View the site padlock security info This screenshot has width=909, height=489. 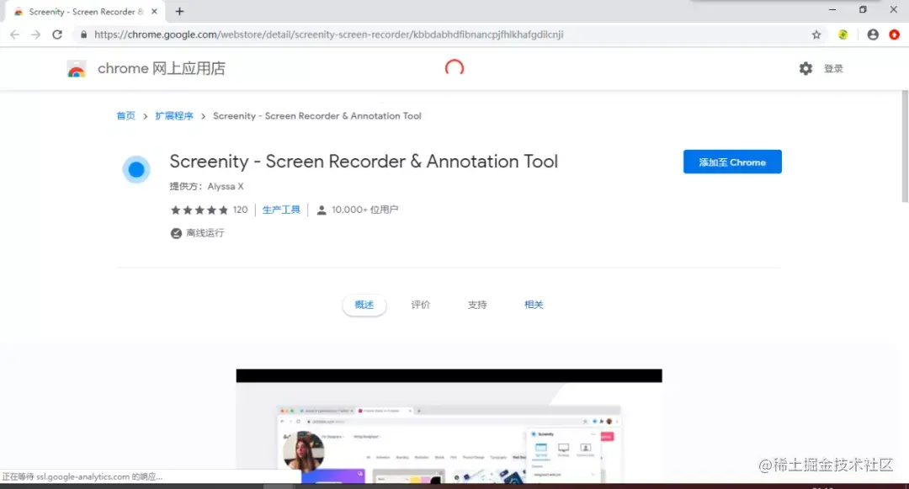83,35
